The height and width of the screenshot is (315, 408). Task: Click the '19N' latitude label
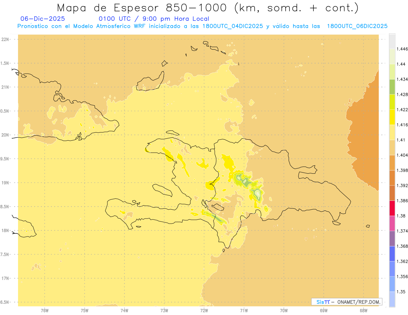5,183
